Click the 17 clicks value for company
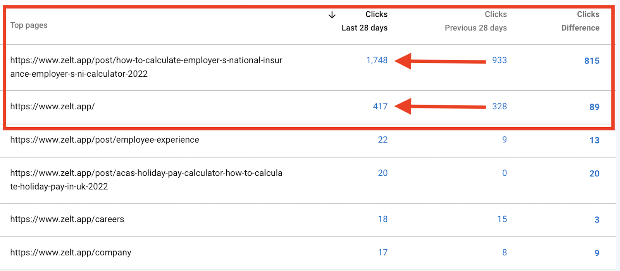 [x=383, y=253]
